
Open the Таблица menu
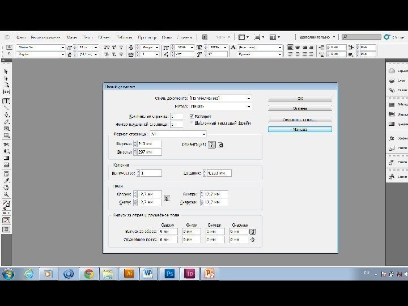click(124, 37)
